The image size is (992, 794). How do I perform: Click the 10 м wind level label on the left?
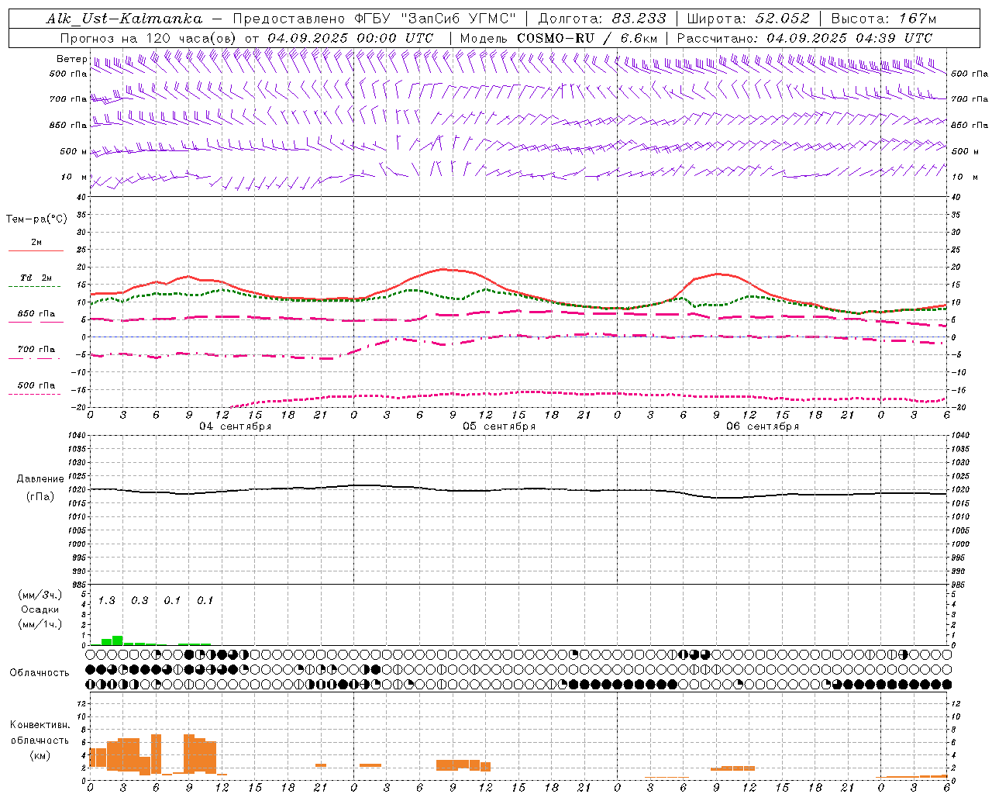[74, 177]
